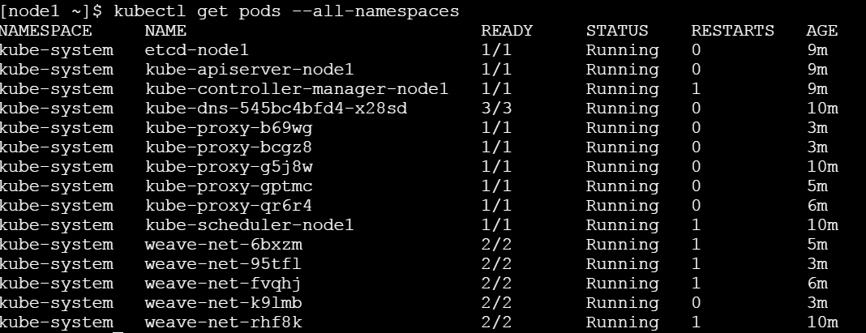Select the kube-controller-manager-node1 pod name
The height and width of the screenshot is (333, 866).
(297, 89)
